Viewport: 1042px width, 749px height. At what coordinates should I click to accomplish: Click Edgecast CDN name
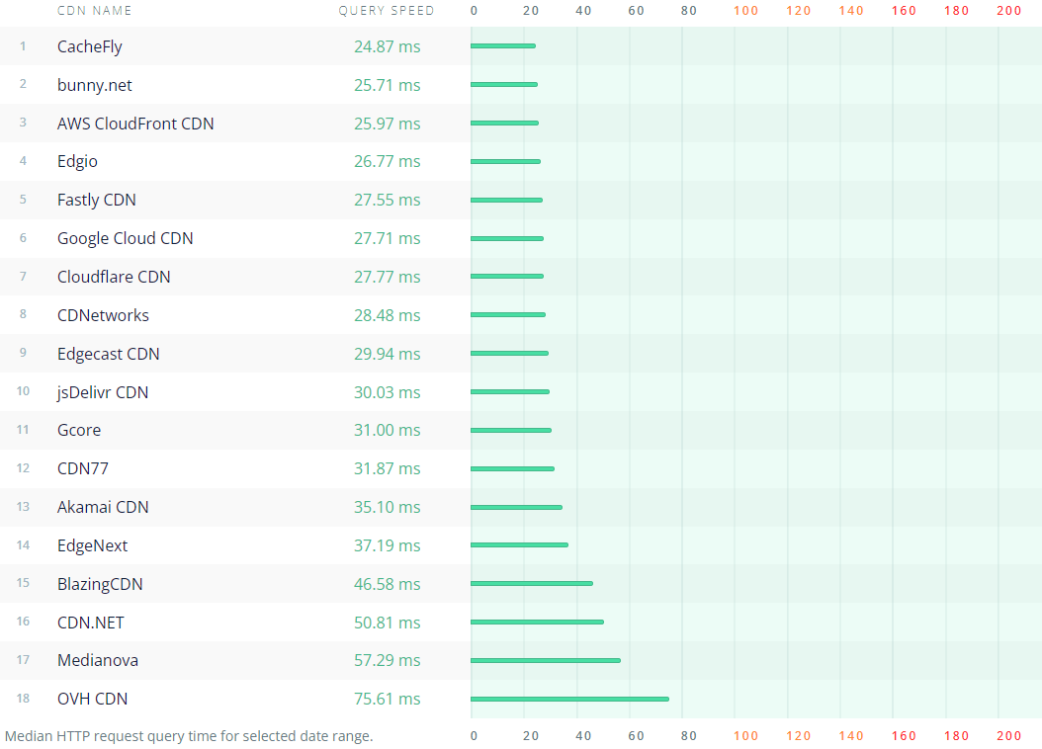tap(109, 354)
